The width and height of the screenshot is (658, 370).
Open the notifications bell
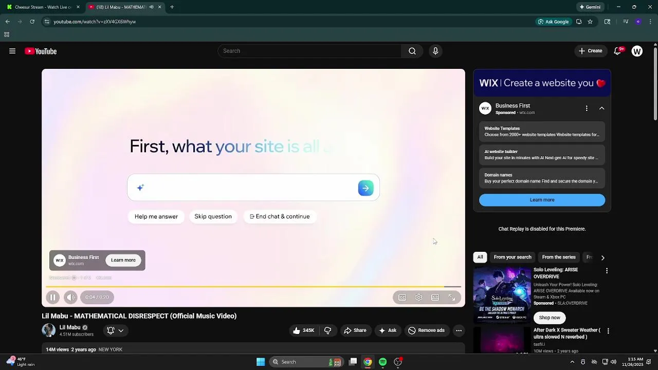[x=618, y=51]
